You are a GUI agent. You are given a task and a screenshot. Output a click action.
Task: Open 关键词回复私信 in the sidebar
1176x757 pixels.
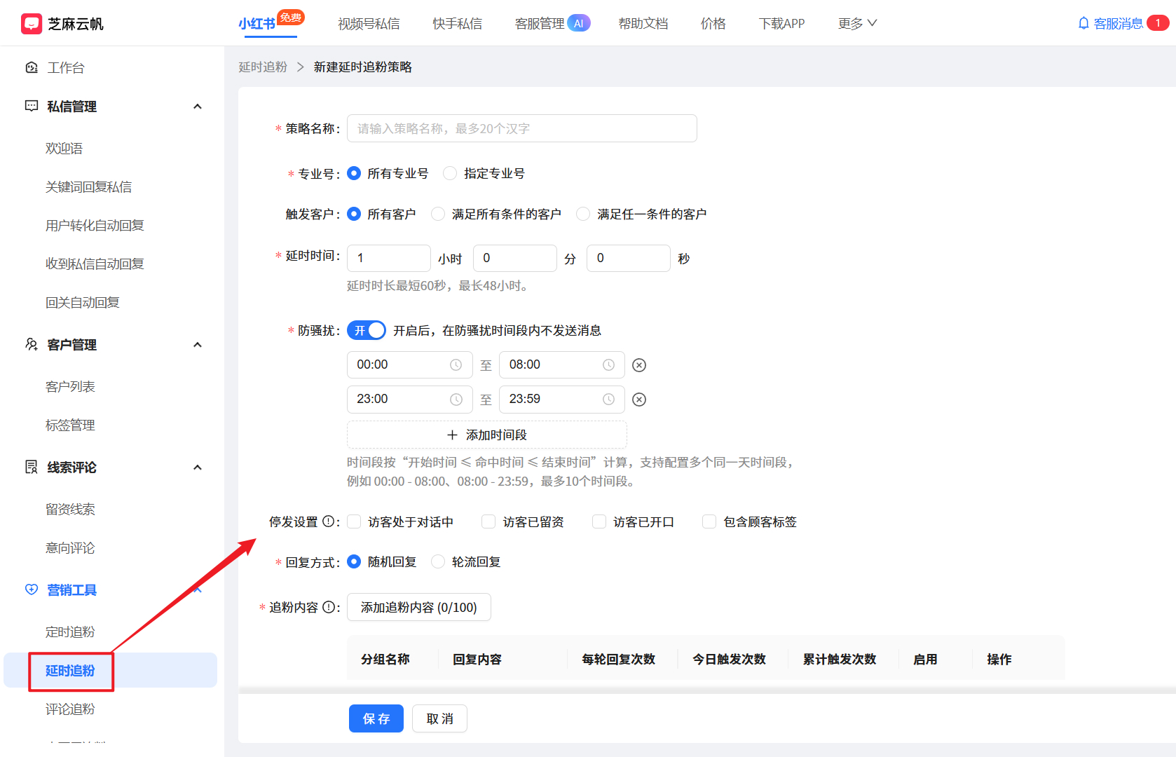pyautogui.click(x=89, y=186)
